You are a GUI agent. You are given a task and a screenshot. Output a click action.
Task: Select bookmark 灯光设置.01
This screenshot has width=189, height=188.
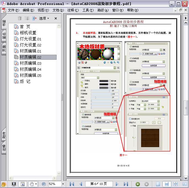tap(31, 39)
